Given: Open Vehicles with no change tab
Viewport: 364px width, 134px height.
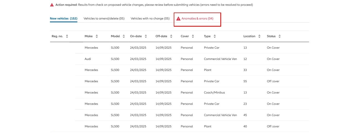Looking at the screenshot, I should click(x=150, y=18).
